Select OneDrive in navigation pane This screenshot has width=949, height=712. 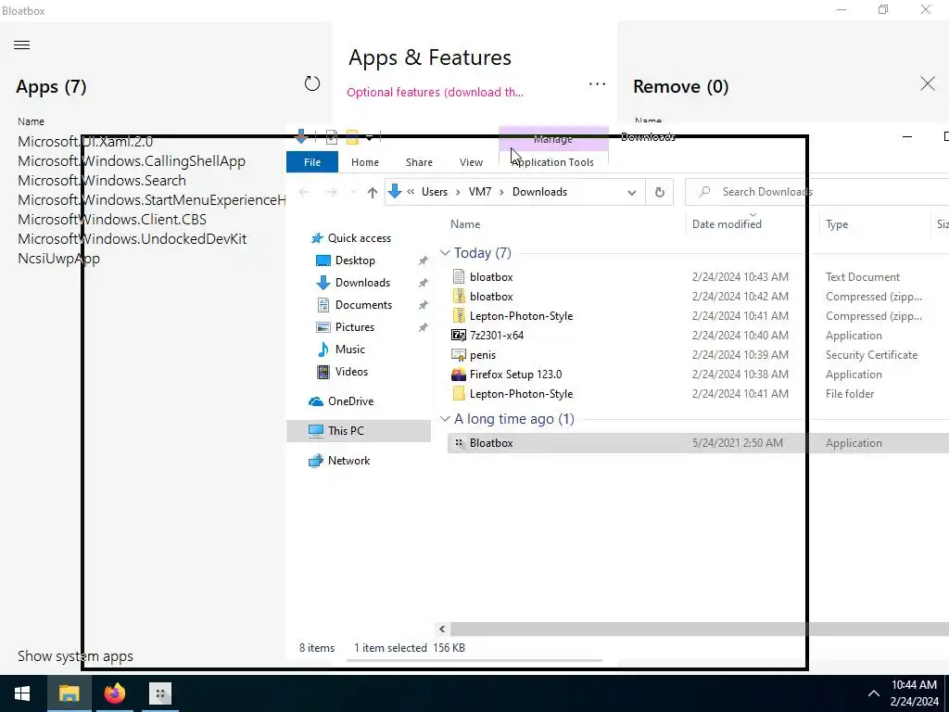pyautogui.click(x=350, y=401)
